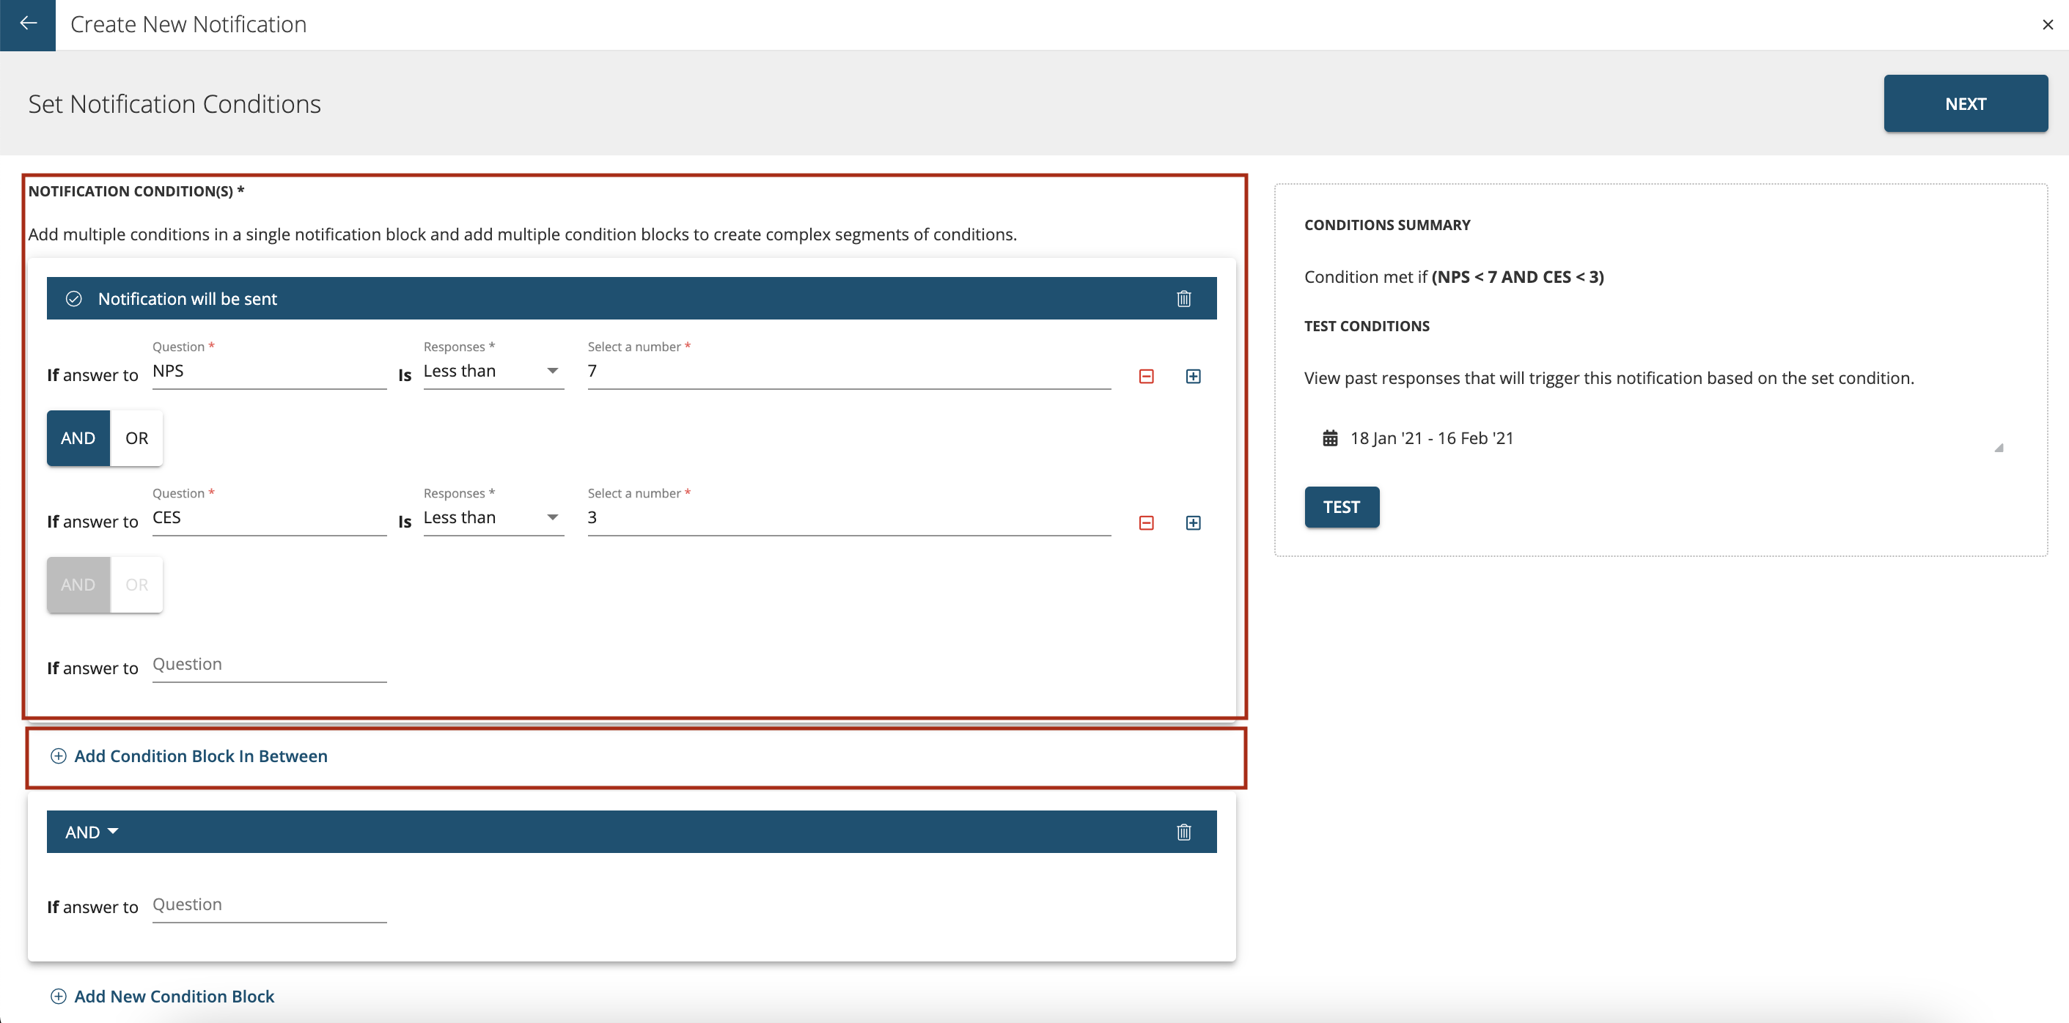
Task: Click the CONDITIONS SUMMARY heading
Action: coord(1387,226)
